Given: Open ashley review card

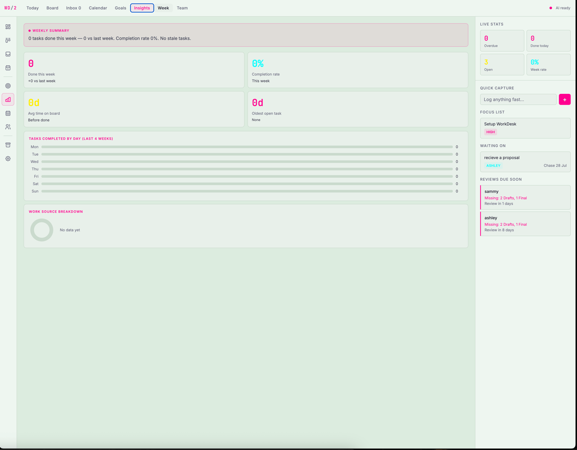Looking at the screenshot, I should (525, 224).
